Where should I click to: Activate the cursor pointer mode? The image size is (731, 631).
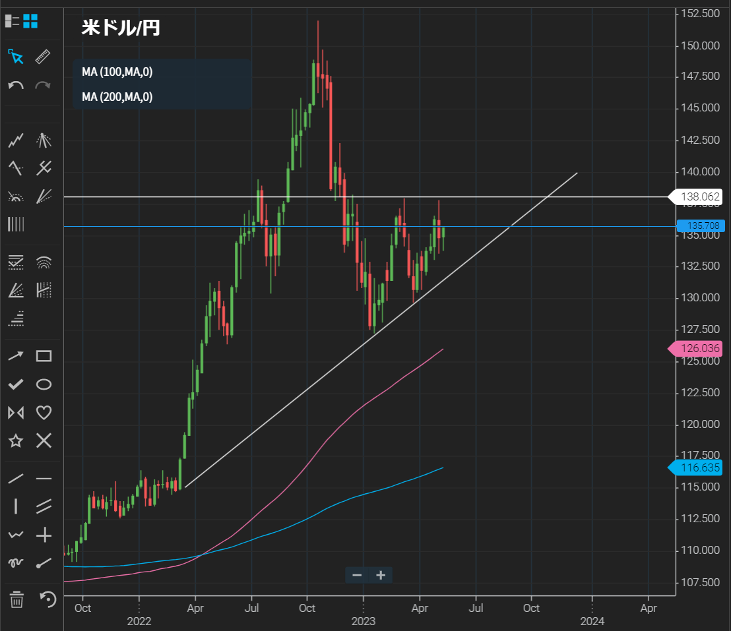pos(16,57)
